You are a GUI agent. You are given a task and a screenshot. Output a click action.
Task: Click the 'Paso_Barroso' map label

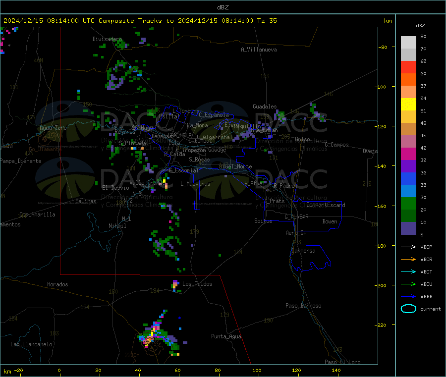303,306
